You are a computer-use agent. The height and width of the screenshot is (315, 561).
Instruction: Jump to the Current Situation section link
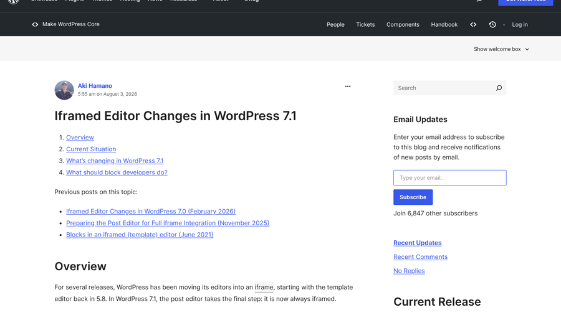91,149
